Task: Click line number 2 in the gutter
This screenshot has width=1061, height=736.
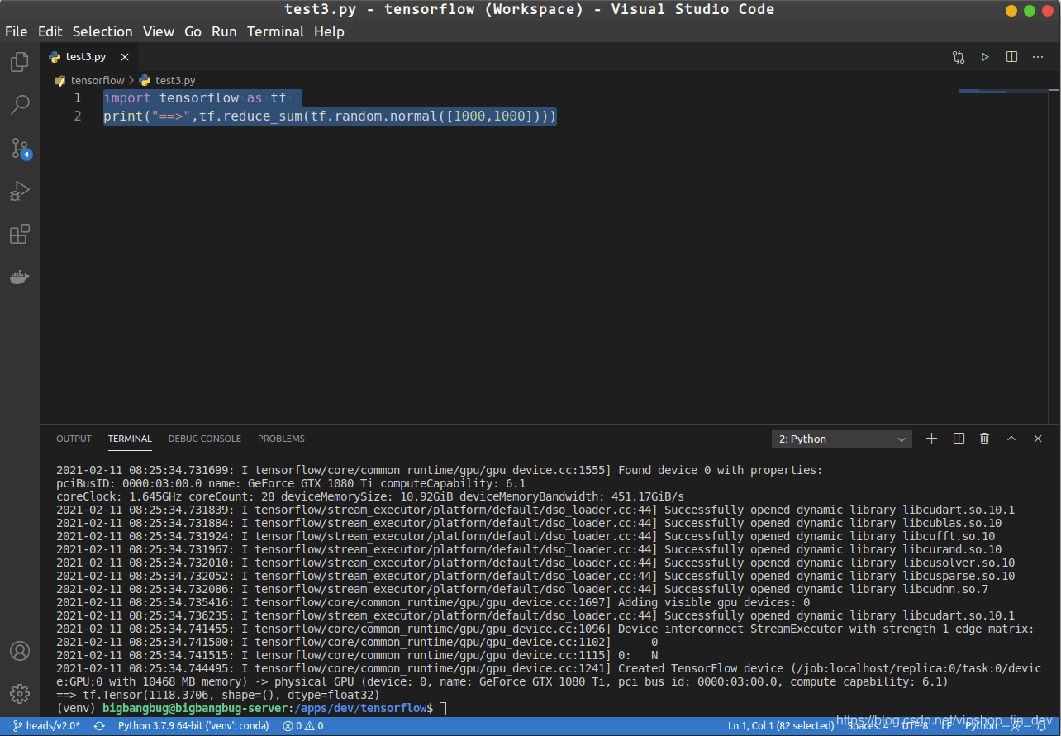Action: pos(78,116)
